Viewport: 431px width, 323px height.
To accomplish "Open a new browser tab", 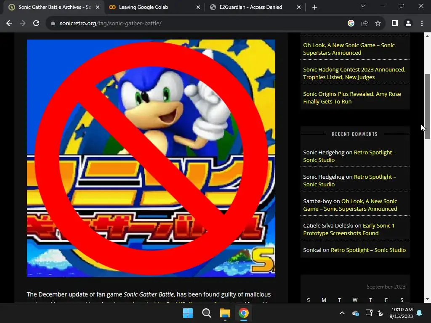I will coord(315,7).
